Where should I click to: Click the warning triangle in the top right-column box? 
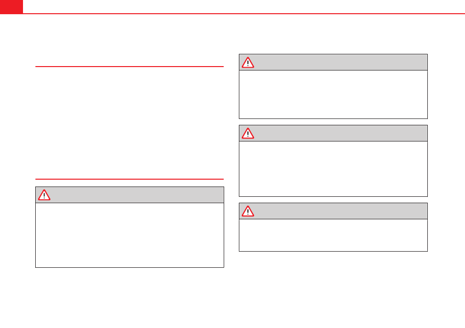(248, 63)
